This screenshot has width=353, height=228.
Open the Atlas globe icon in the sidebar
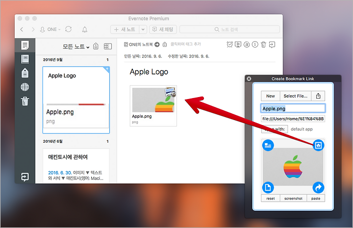pos(25,87)
